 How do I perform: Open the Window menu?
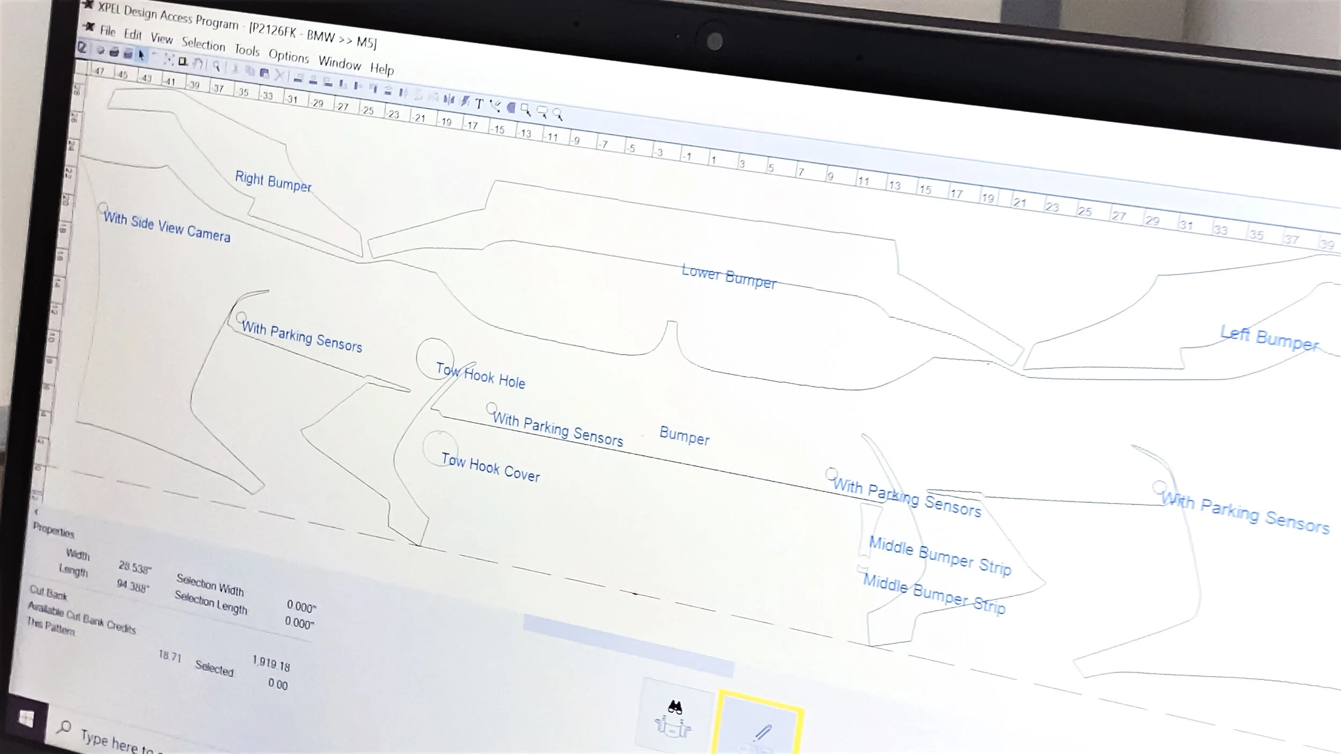(x=340, y=63)
